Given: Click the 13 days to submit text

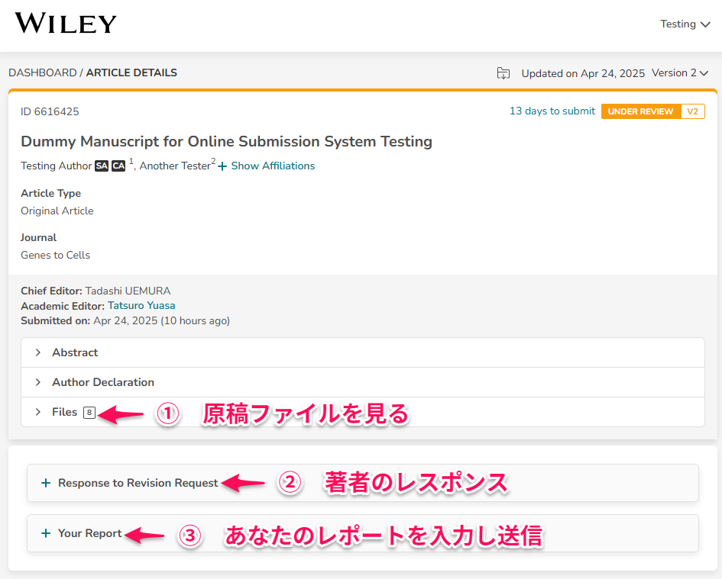Looking at the screenshot, I should [x=552, y=111].
